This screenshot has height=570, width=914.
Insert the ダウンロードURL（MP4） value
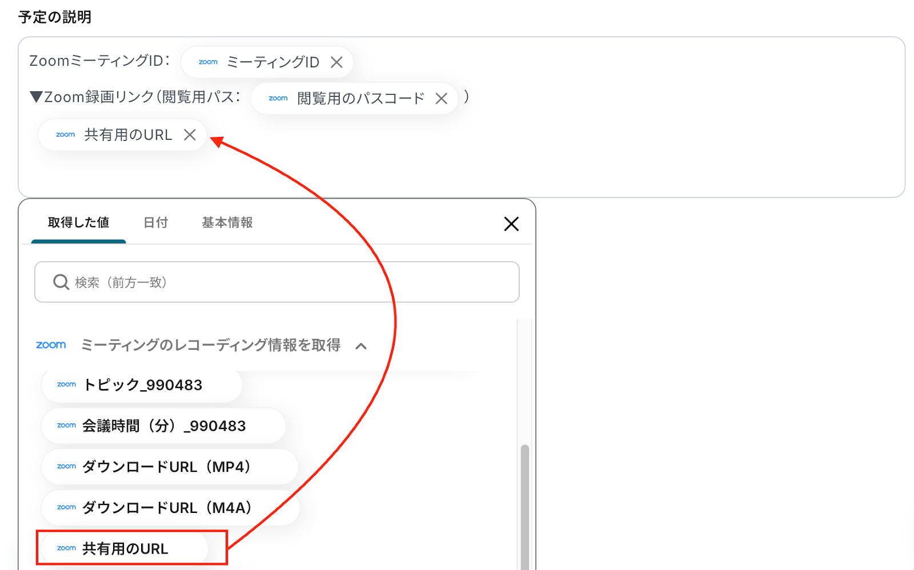(170, 467)
